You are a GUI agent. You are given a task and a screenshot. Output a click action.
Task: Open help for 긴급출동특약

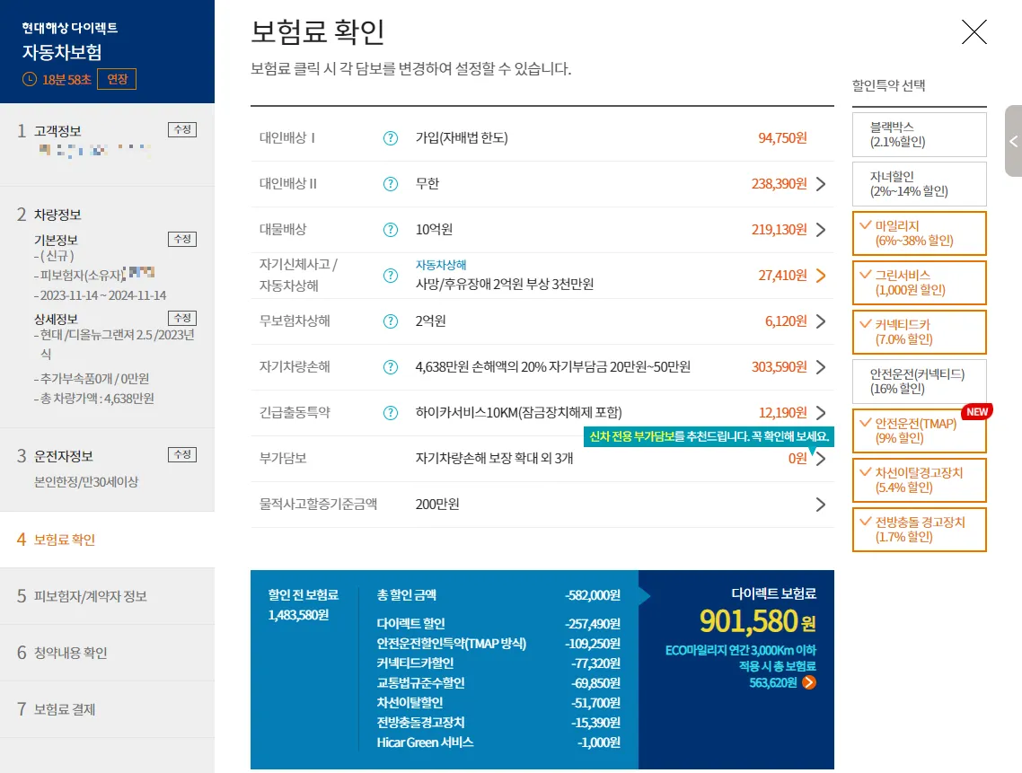coord(391,412)
